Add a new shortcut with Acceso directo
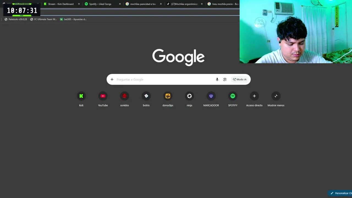The width and height of the screenshot is (352, 198). (x=254, y=99)
